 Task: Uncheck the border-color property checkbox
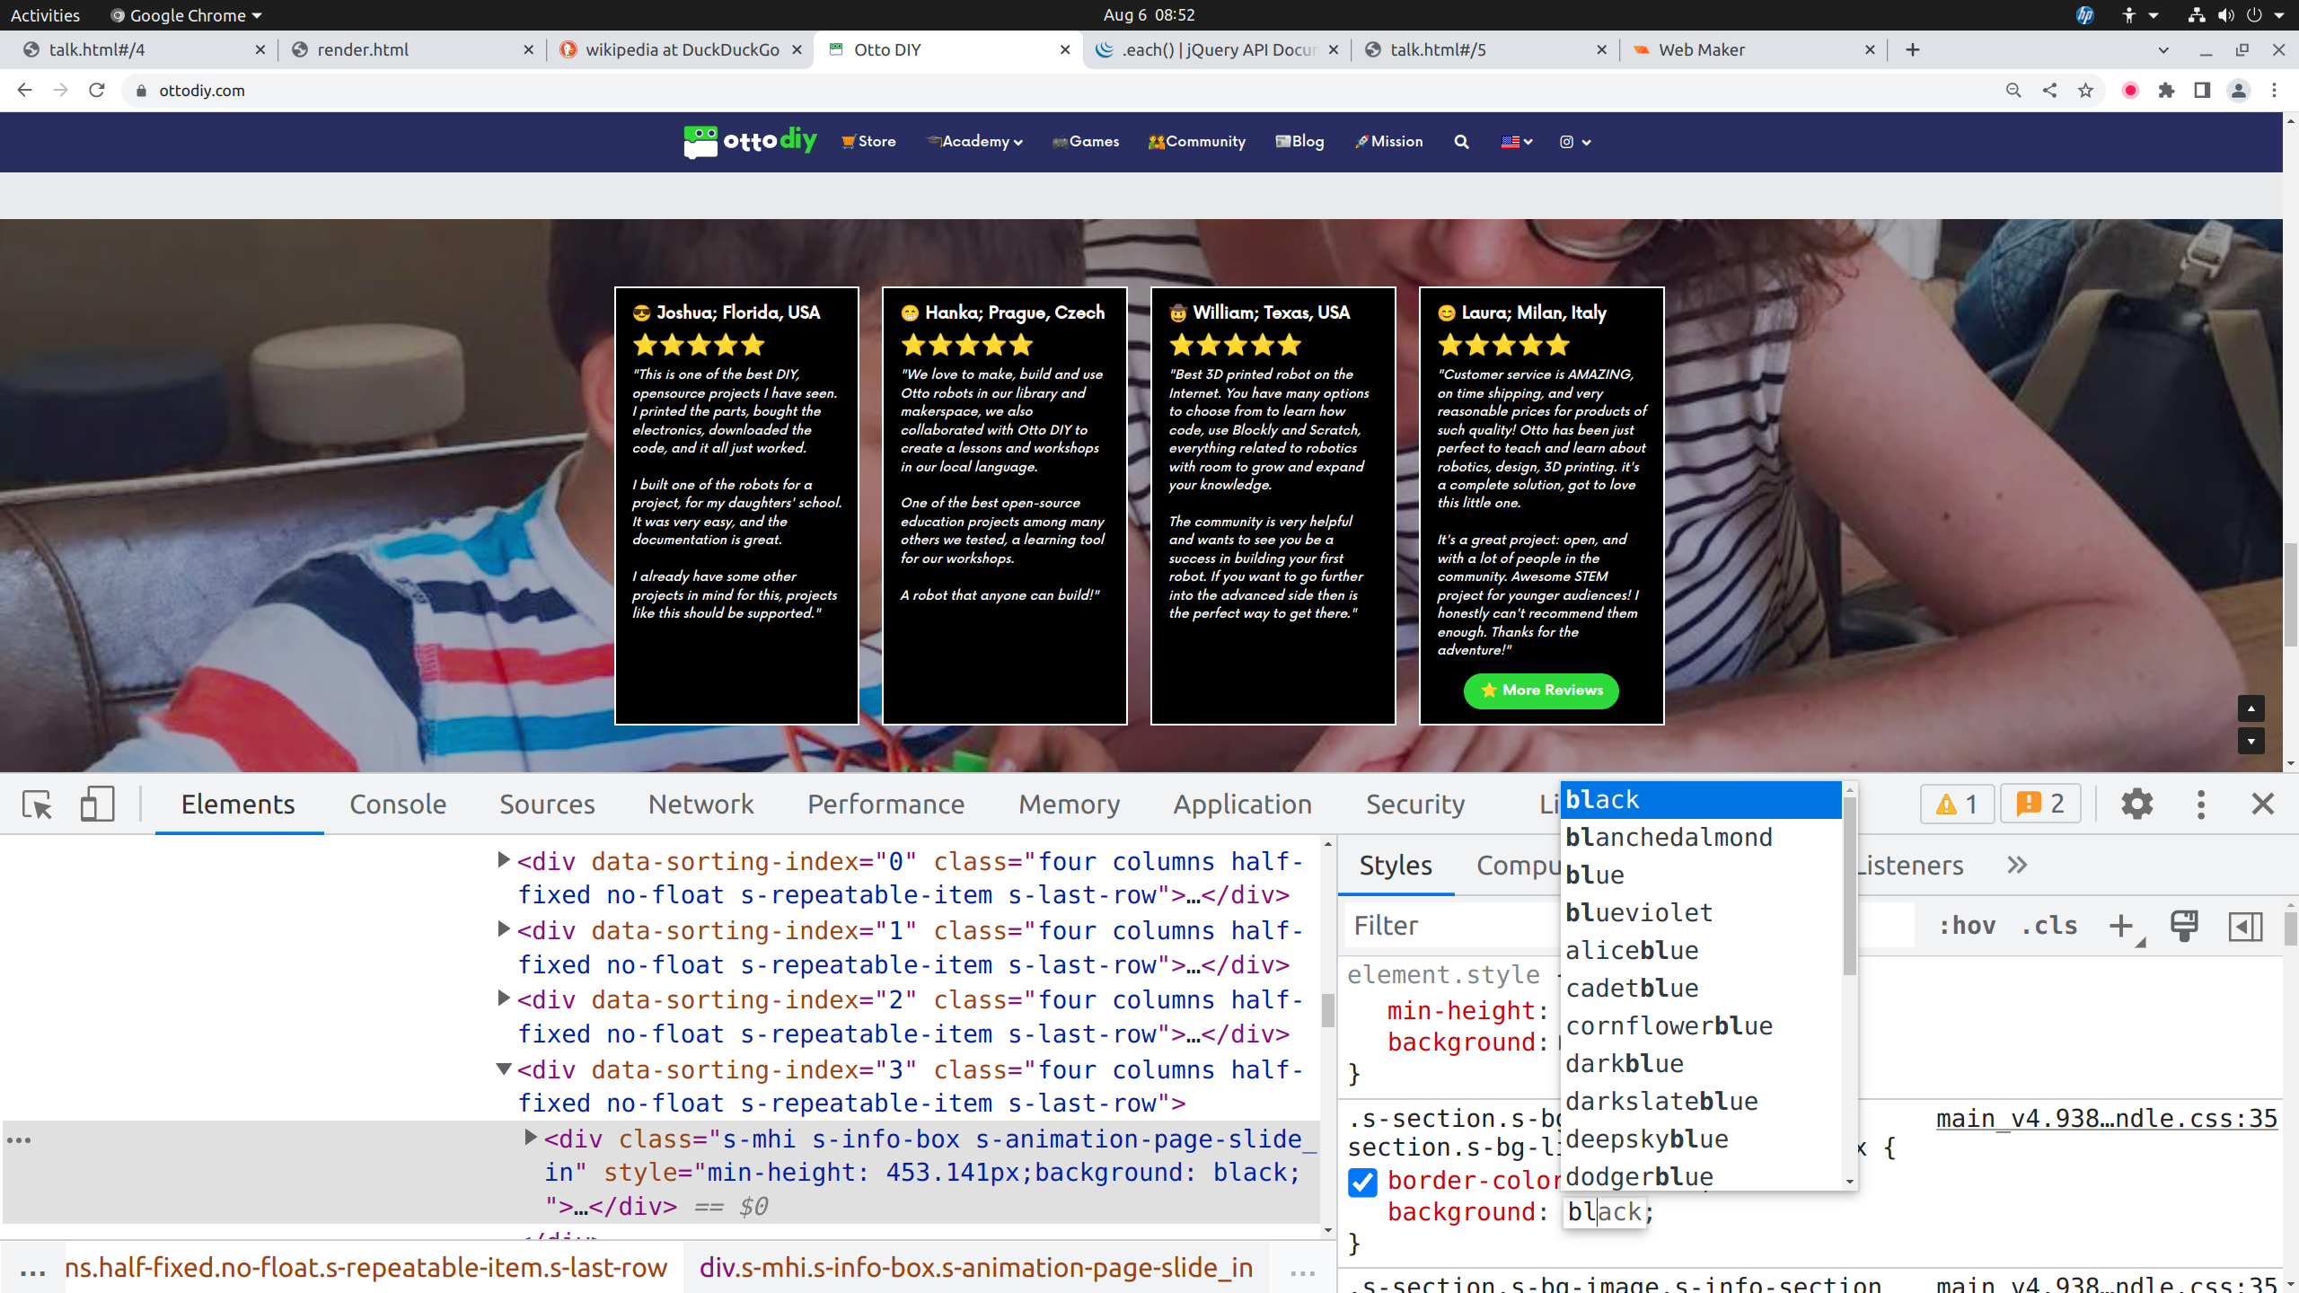[1362, 1182]
